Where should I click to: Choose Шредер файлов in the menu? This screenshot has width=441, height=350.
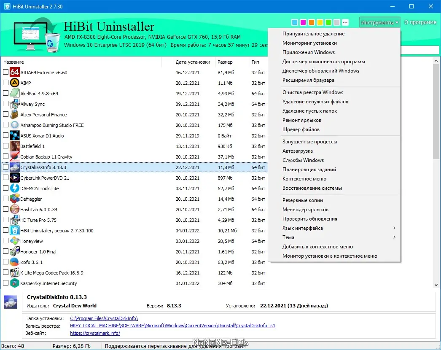pyautogui.click(x=334, y=129)
